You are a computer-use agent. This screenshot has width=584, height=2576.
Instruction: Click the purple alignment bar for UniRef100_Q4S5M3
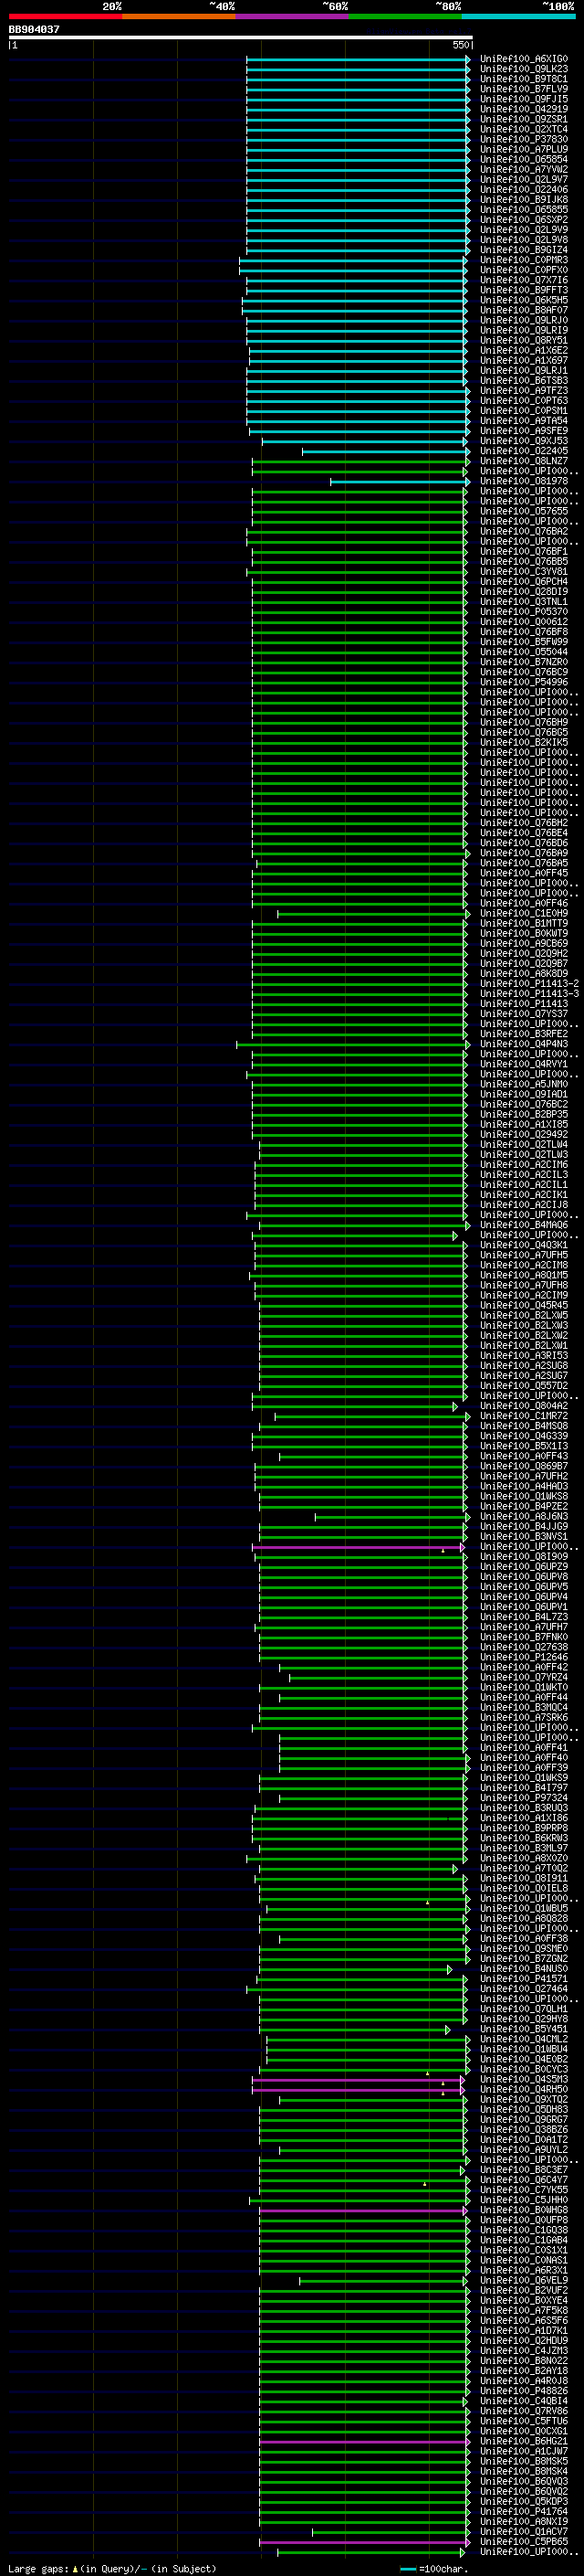click(359, 2080)
